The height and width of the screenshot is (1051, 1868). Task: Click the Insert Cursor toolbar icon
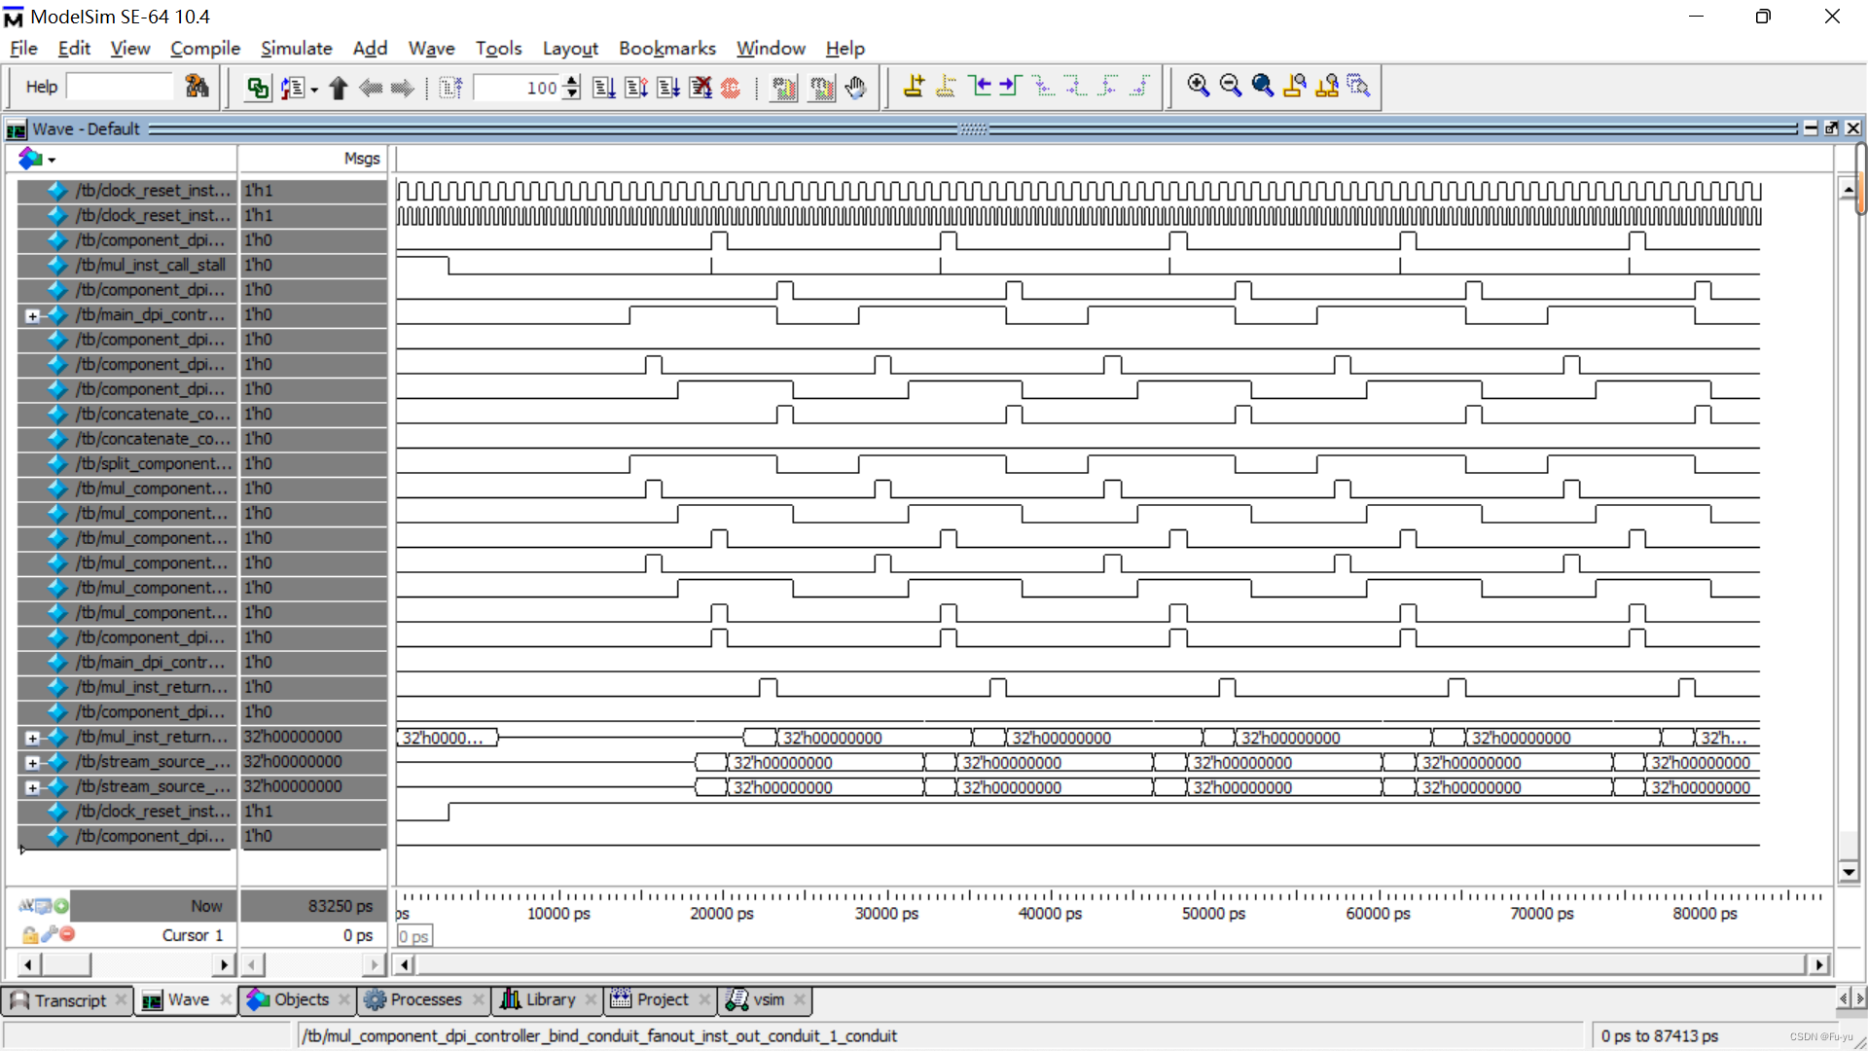[914, 87]
